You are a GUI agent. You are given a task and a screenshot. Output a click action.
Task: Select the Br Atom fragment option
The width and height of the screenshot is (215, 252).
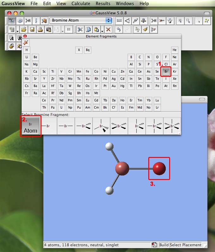(x=31, y=126)
